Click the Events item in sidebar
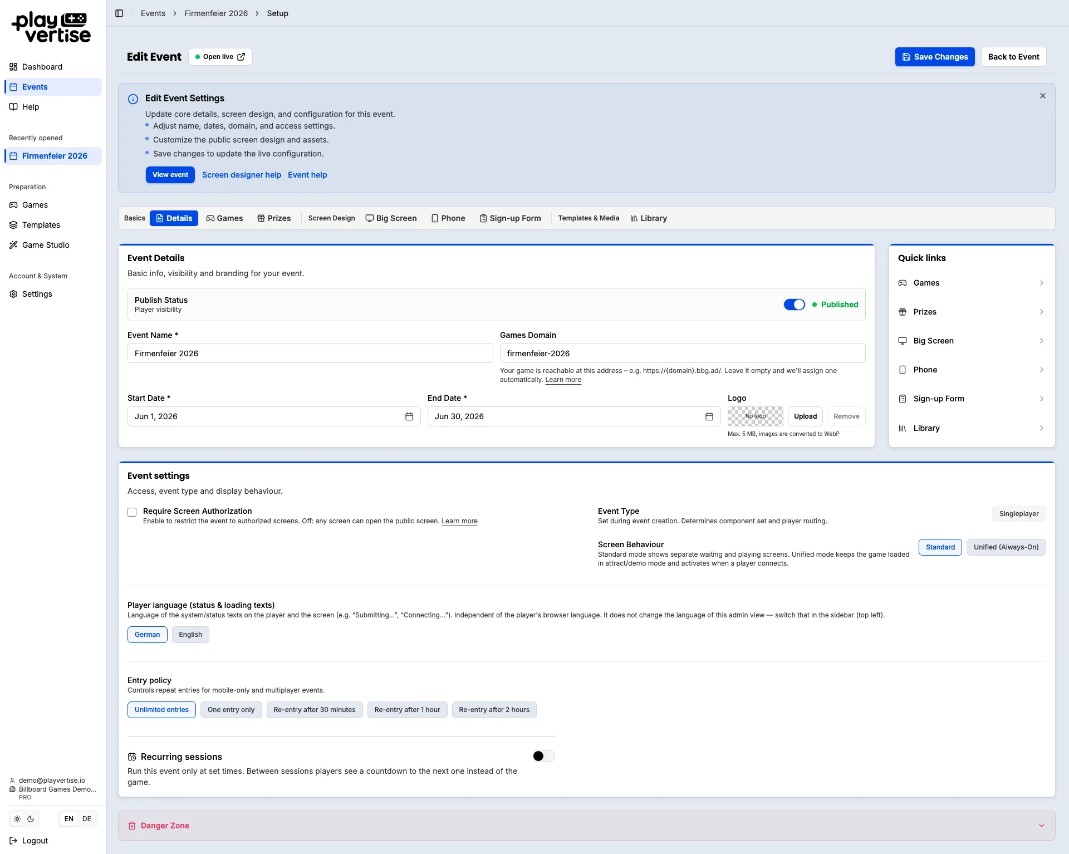 [x=53, y=87]
